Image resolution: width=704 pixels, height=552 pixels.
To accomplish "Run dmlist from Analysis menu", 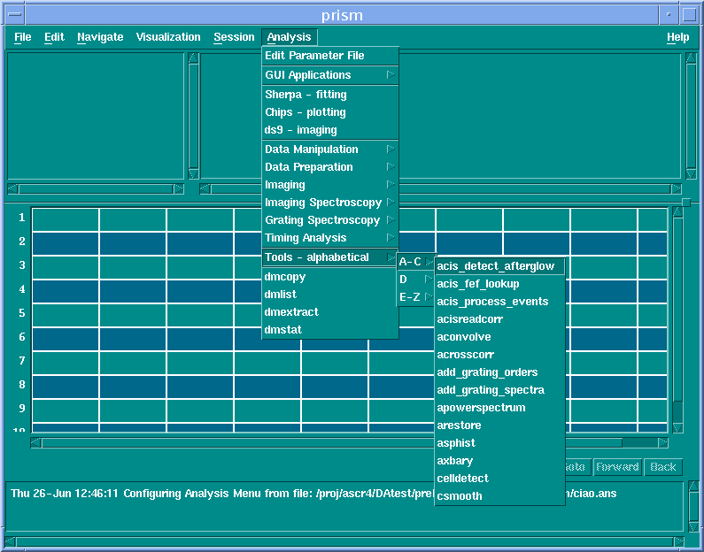I will (x=330, y=295).
